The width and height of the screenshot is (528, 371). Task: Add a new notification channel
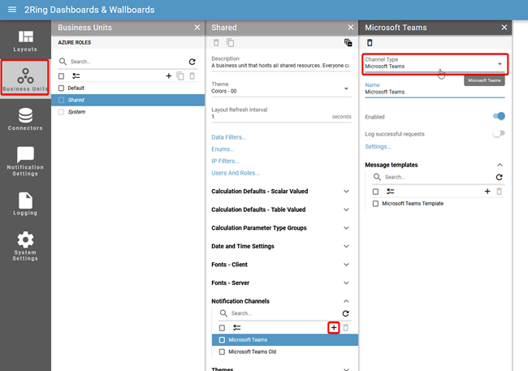click(x=333, y=328)
